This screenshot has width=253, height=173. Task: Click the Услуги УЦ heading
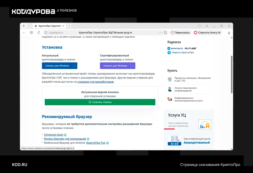click(177, 115)
